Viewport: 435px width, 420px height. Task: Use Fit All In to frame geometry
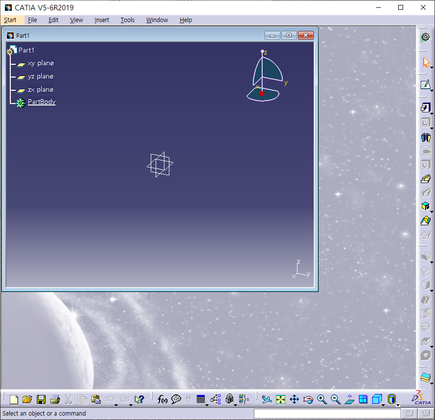(x=280, y=399)
